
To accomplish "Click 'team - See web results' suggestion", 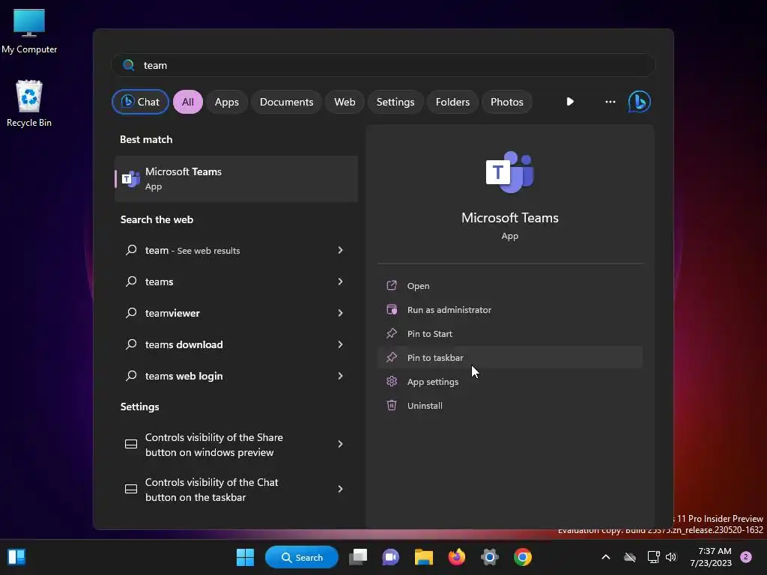I will click(236, 250).
